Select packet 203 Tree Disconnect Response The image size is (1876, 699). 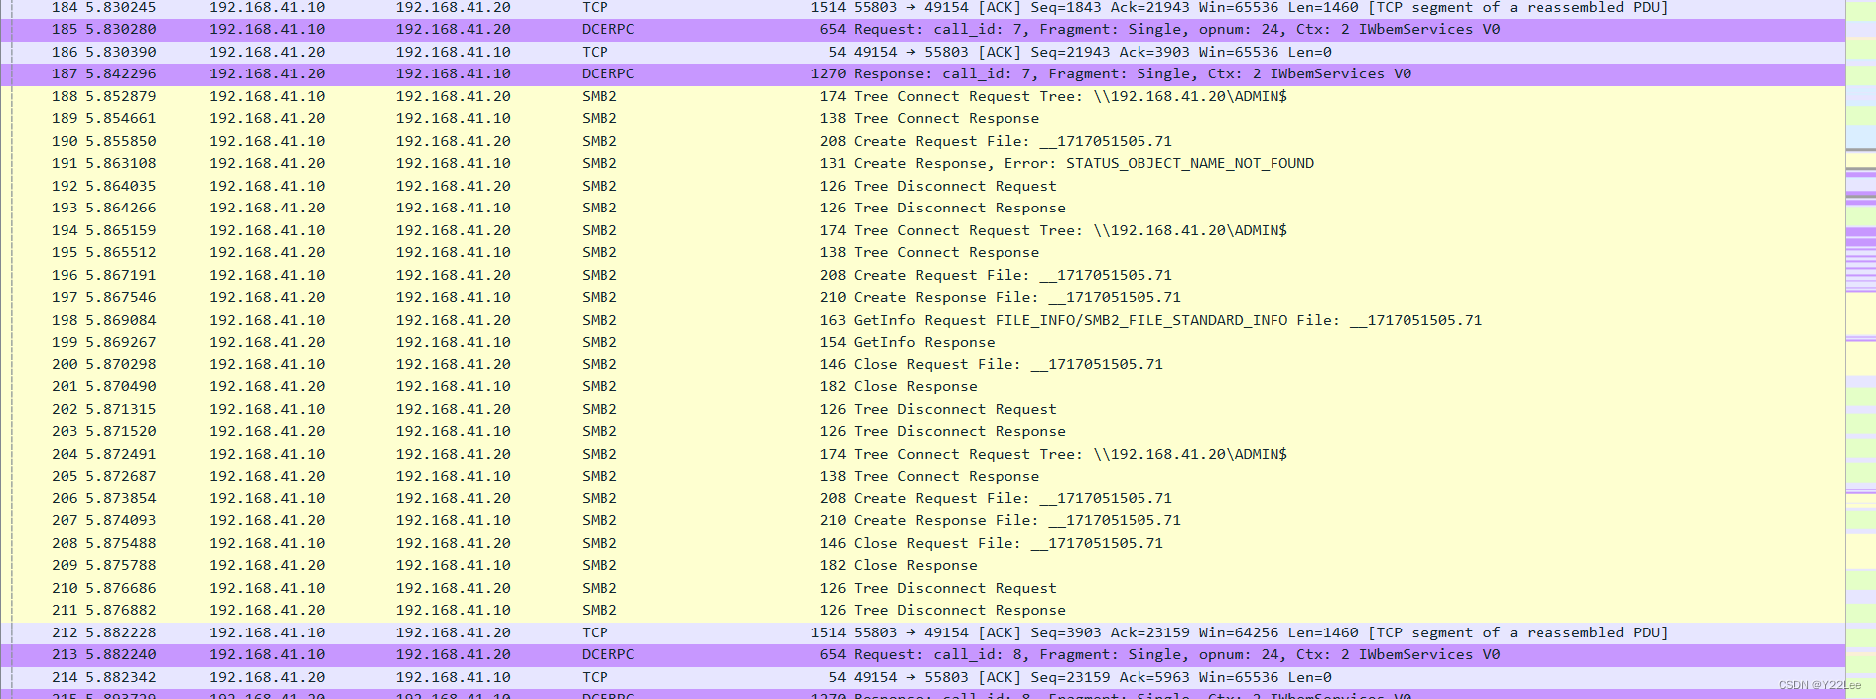923,432
